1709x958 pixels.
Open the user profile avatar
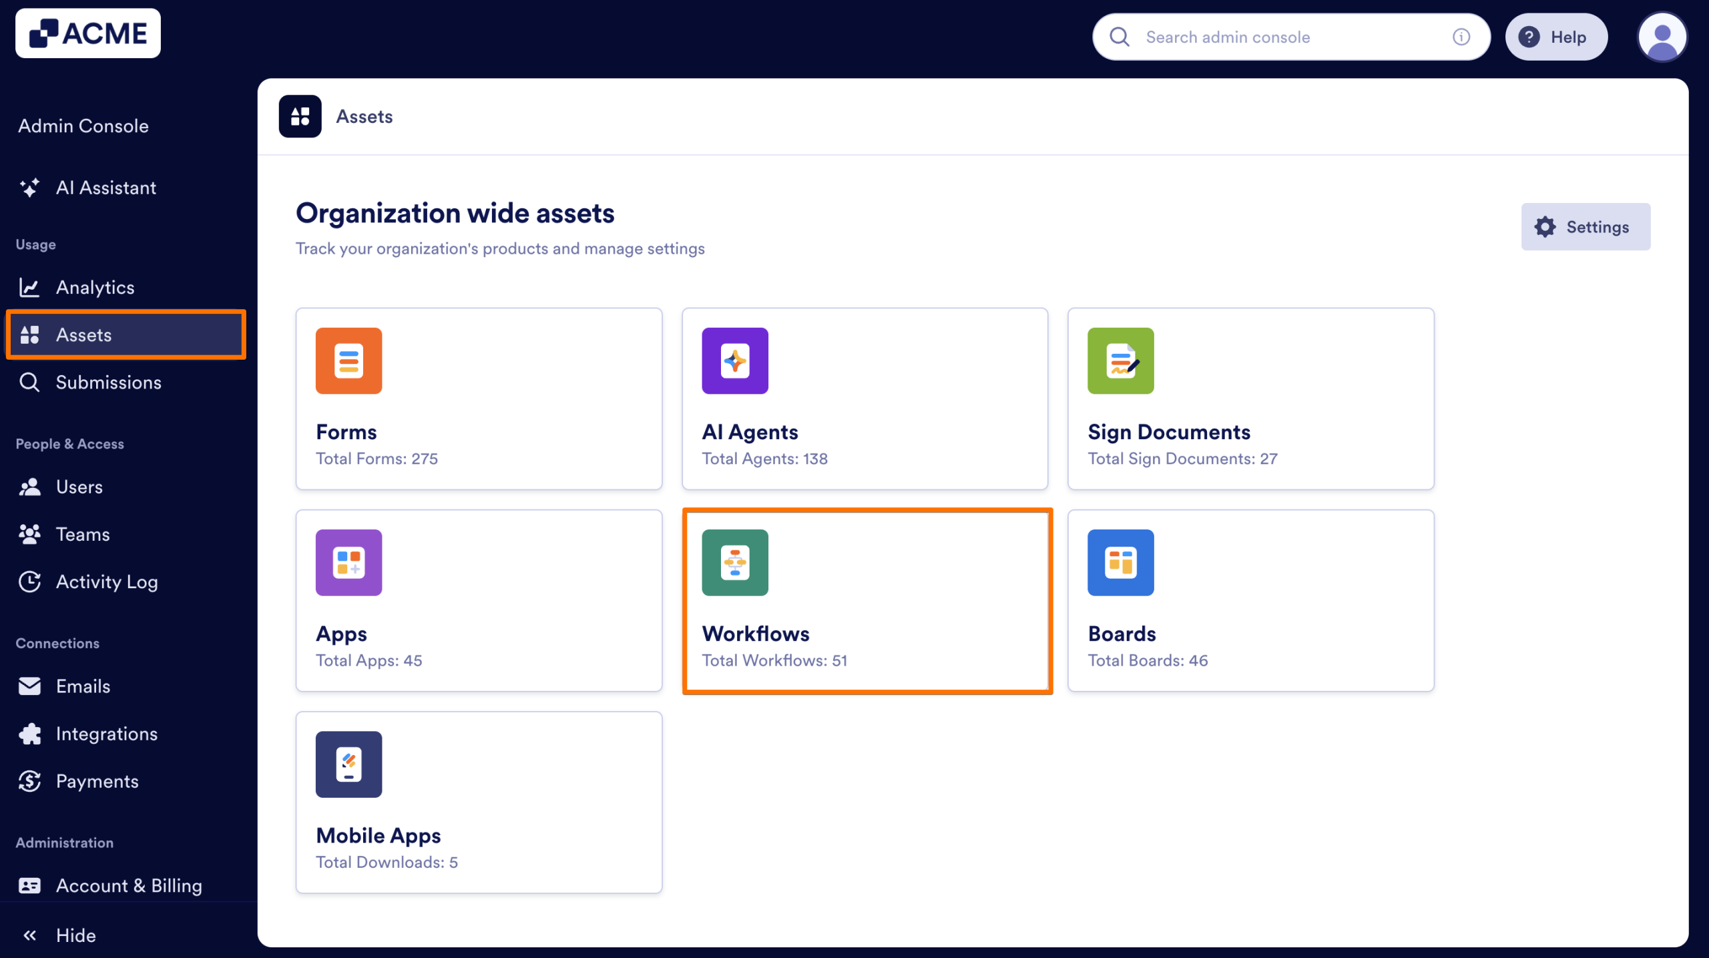[x=1662, y=37]
